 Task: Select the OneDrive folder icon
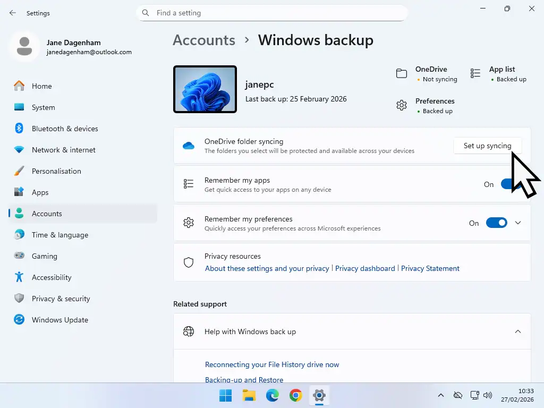pyautogui.click(x=402, y=74)
